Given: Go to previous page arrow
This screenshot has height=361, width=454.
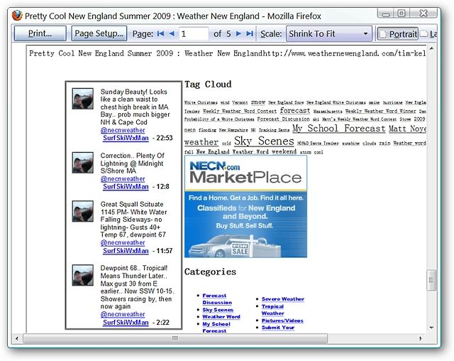Looking at the screenshot, I should 172,33.
